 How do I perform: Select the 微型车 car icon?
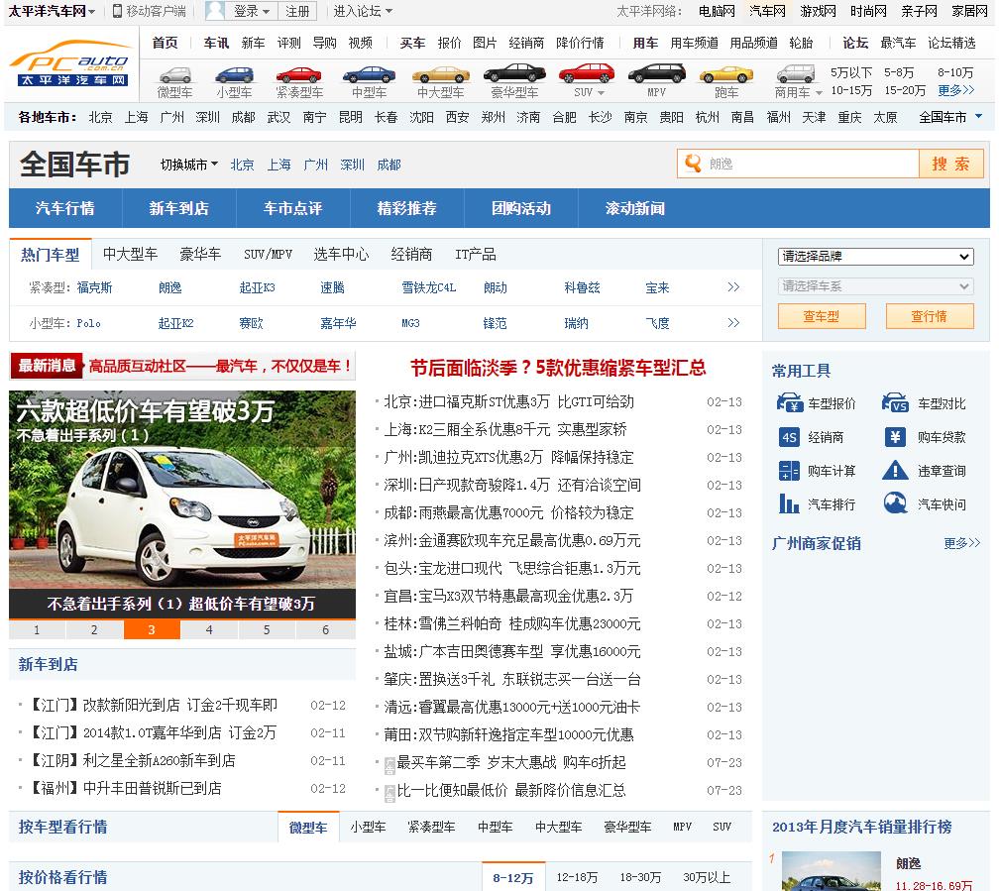pos(175,74)
